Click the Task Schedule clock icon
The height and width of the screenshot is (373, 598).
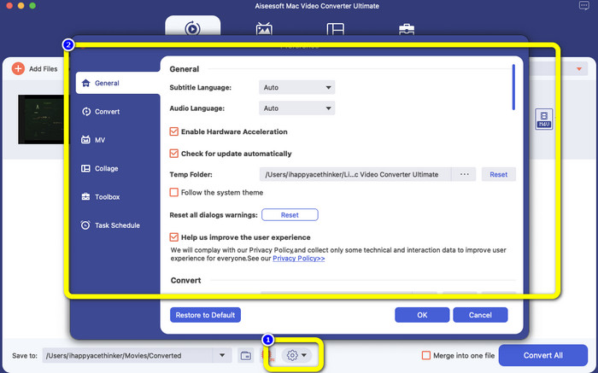(85, 225)
